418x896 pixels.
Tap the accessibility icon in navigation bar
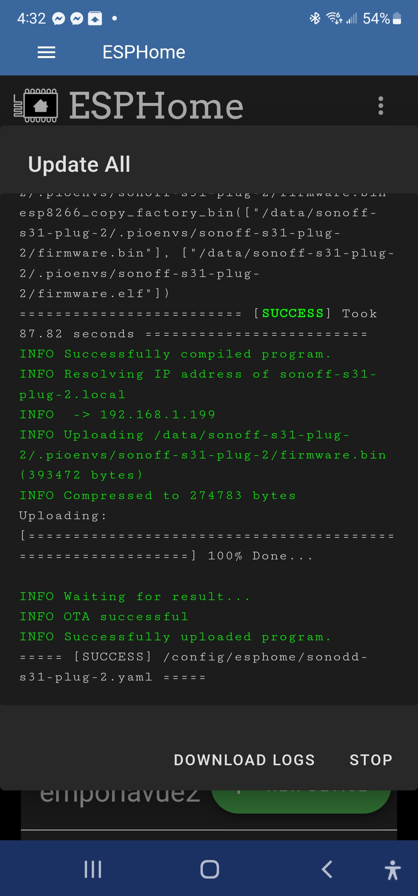click(392, 868)
